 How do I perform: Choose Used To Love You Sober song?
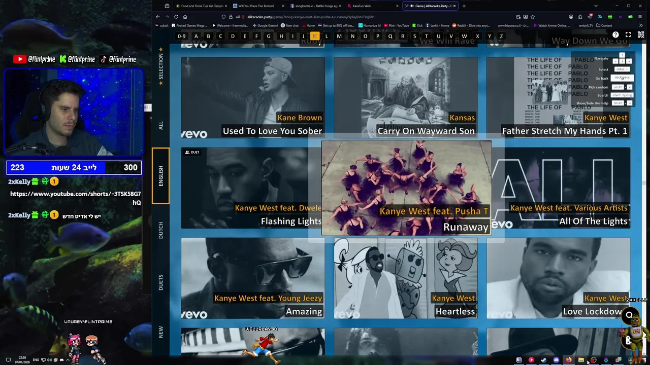pyautogui.click(x=253, y=97)
